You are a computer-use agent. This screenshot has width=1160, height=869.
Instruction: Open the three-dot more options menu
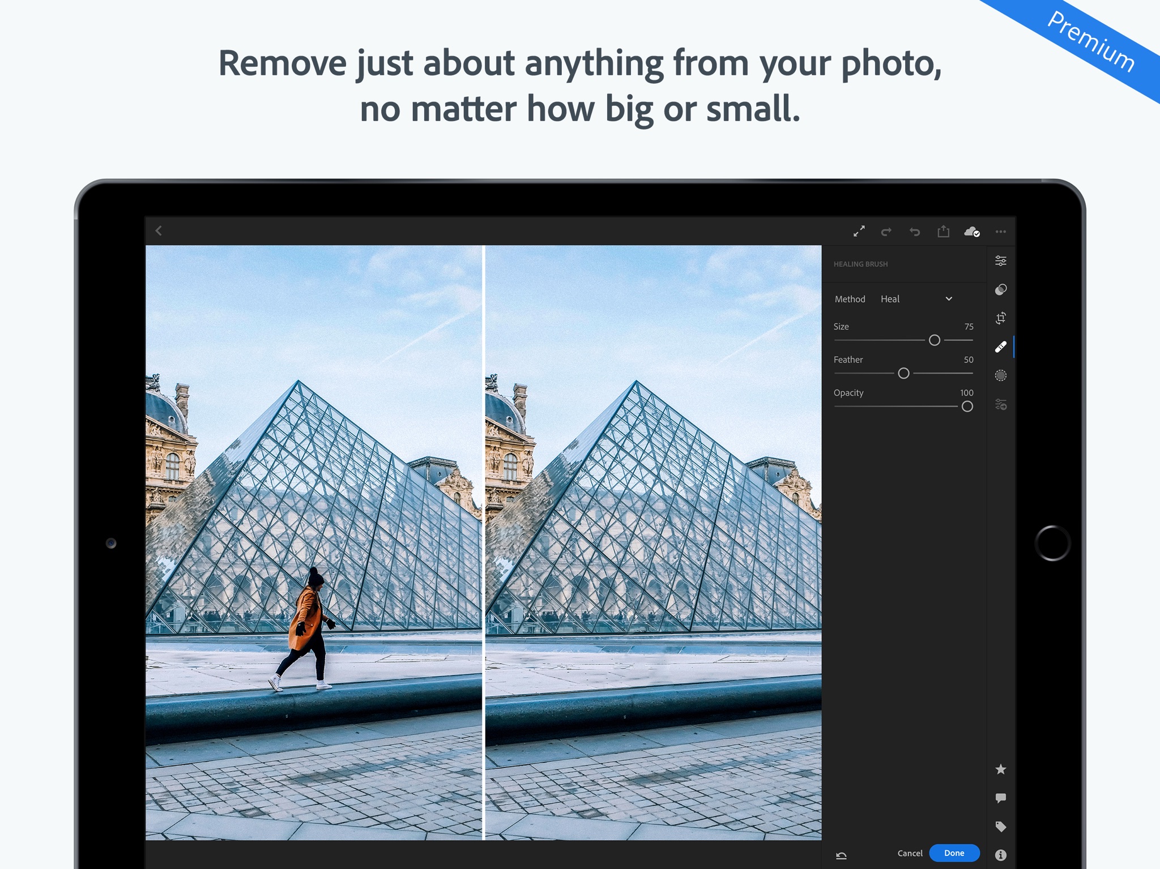(x=1001, y=232)
